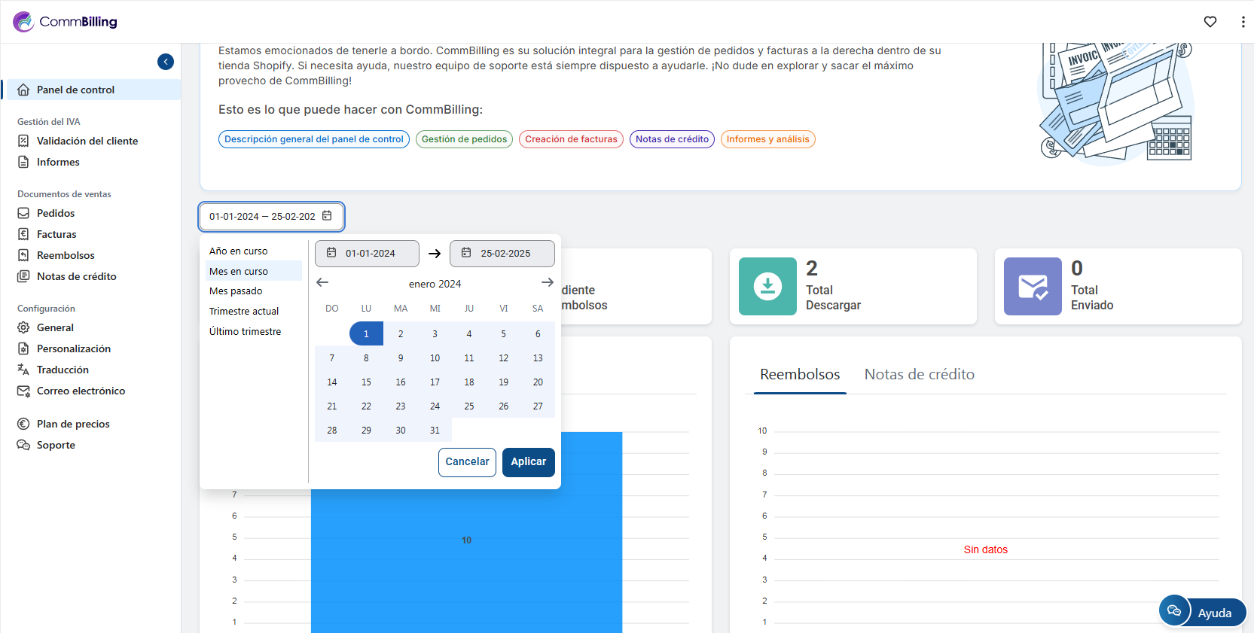The height and width of the screenshot is (633, 1254).
Task: Select day 15 in January calendar
Action: [x=366, y=382]
